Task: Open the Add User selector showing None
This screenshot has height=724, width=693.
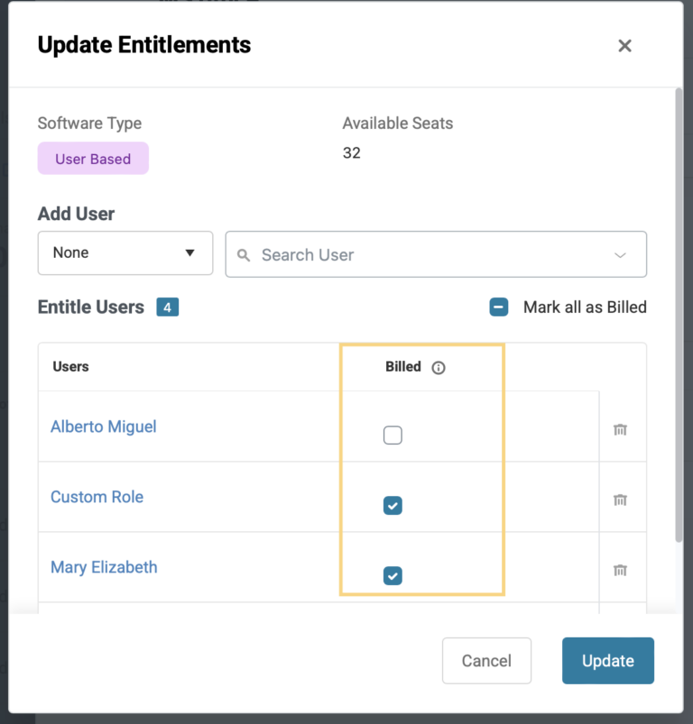Action: (125, 252)
